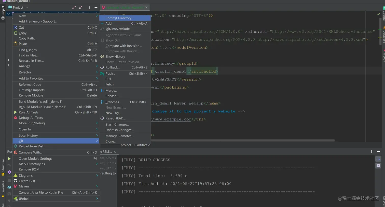Click the Branches icon in the Git submenu
The image size is (385, 207).
(102, 102)
